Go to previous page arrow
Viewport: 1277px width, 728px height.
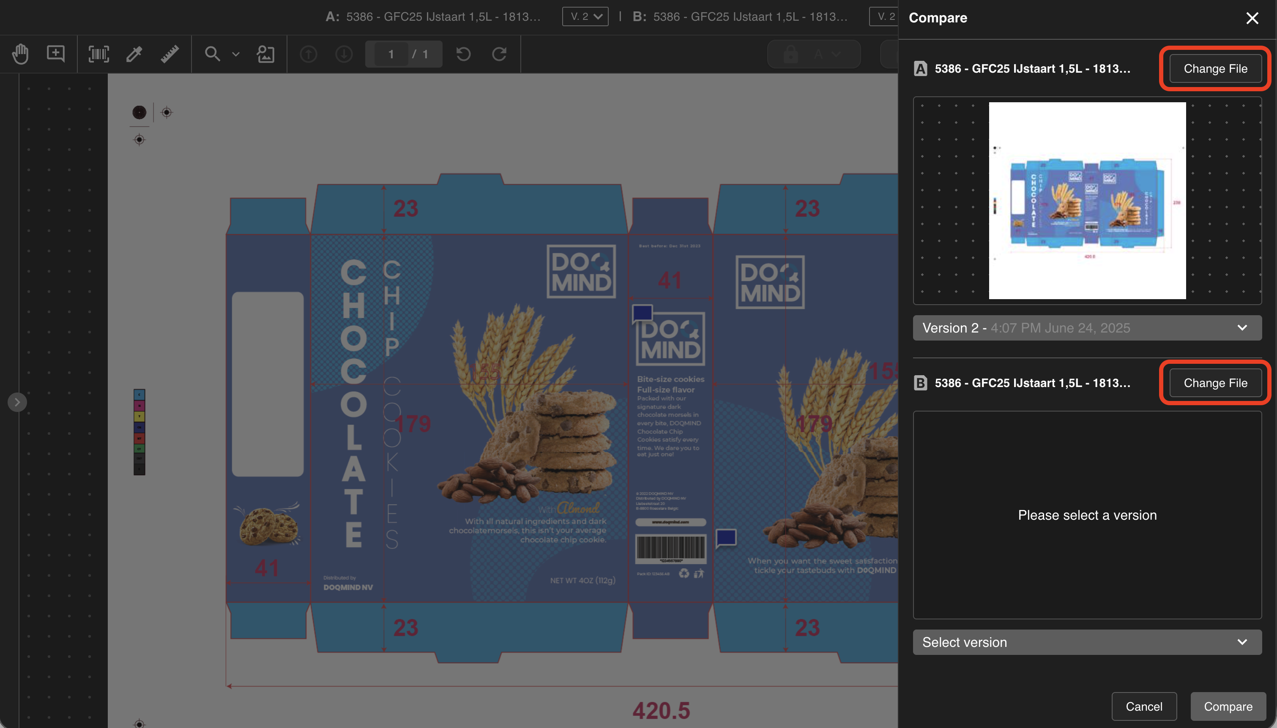click(x=309, y=54)
